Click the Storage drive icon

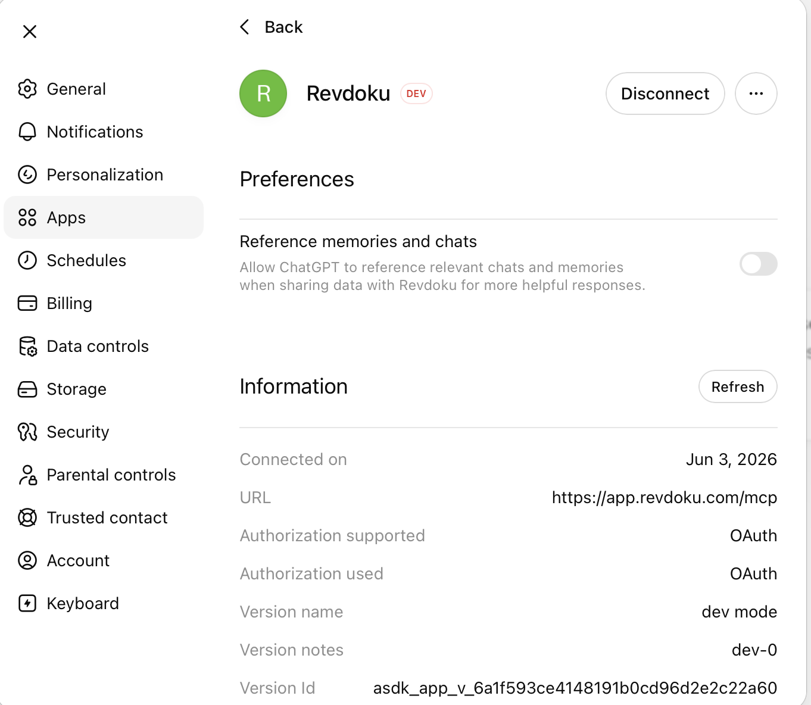[x=27, y=389]
